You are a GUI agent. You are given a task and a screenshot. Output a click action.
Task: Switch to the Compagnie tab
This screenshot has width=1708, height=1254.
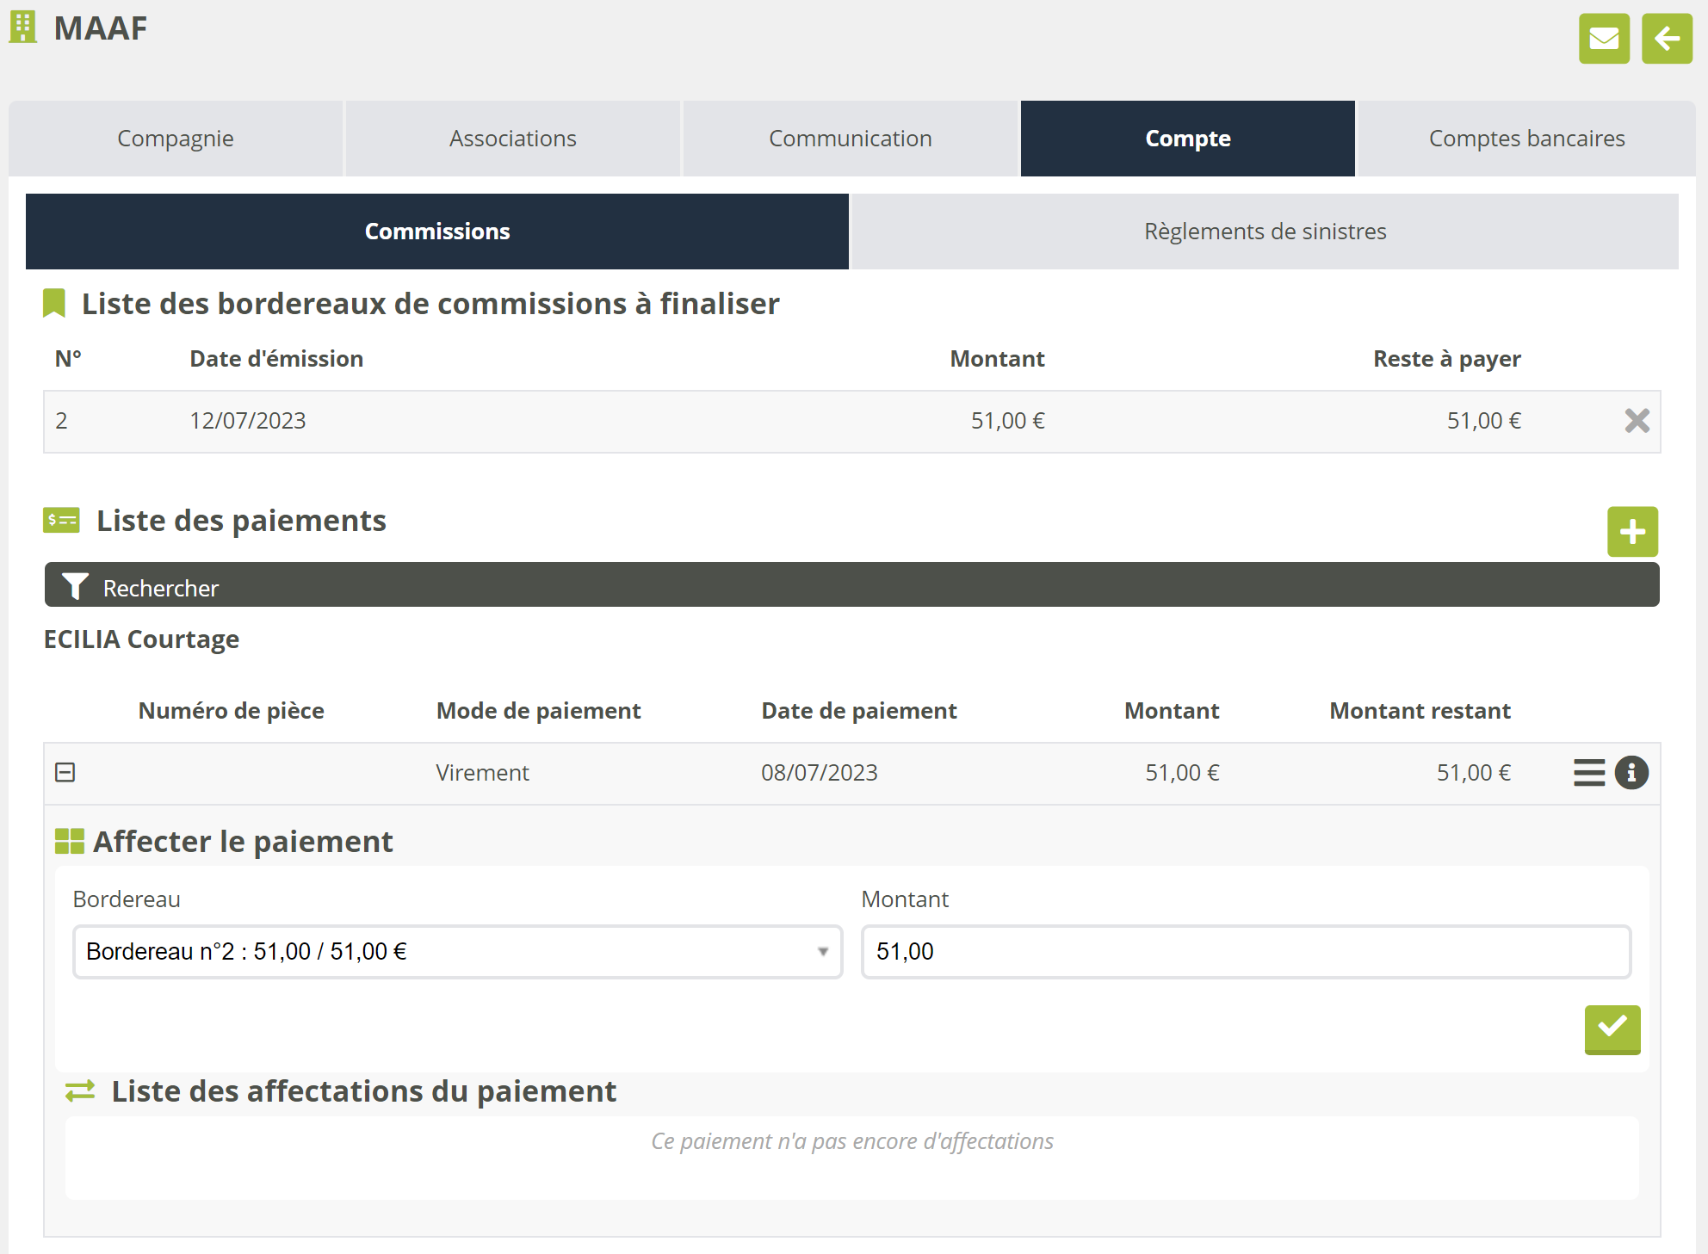(176, 139)
